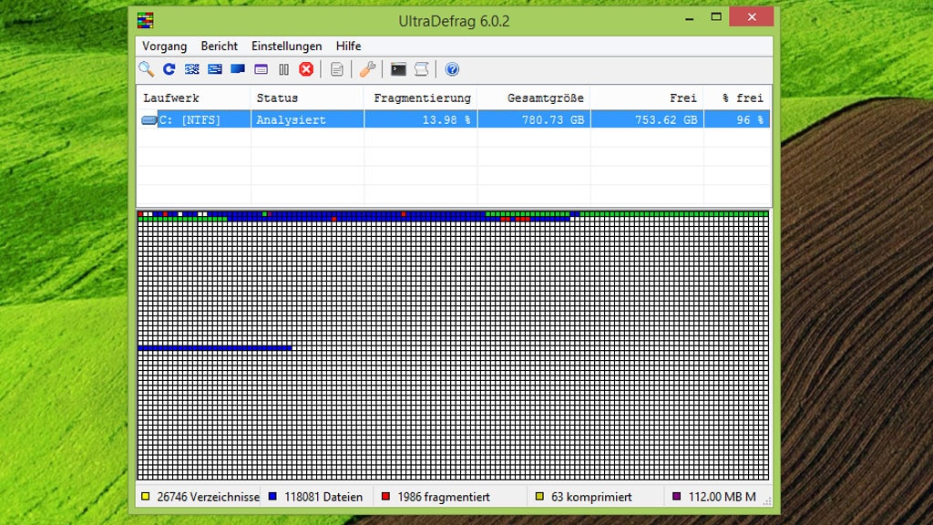
Task: Open settings with the wrench icon
Action: click(367, 69)
